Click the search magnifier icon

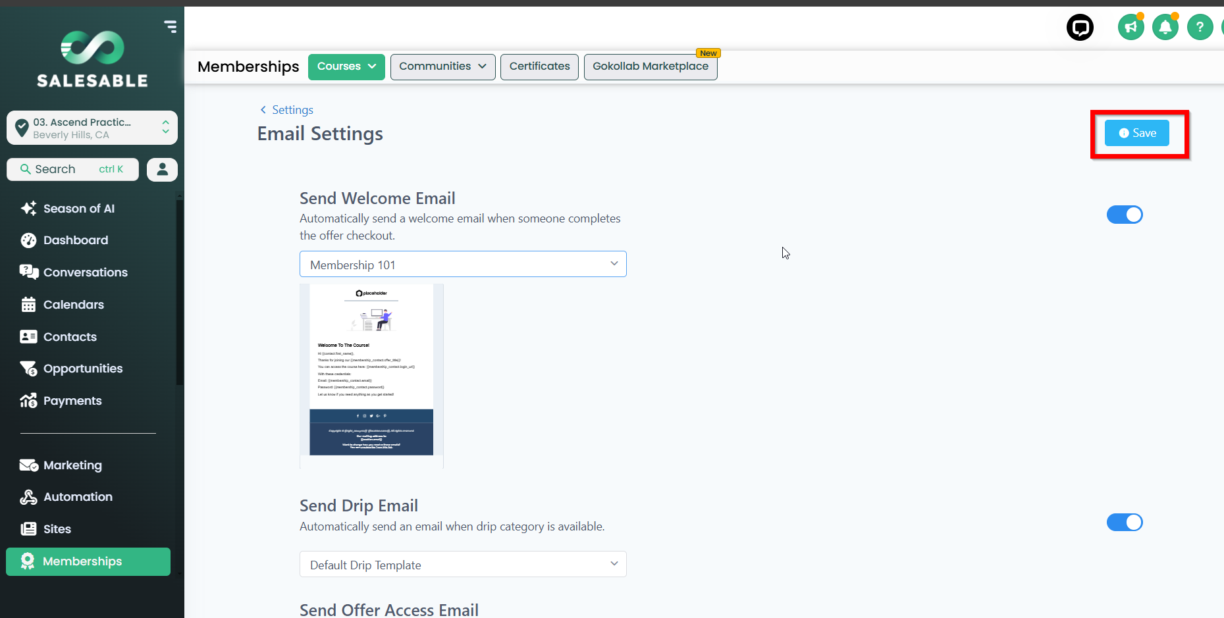coord(25,169)
